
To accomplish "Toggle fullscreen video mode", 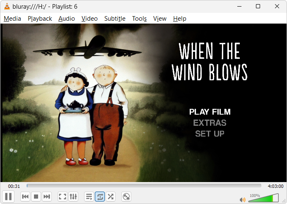I will (x=63, y=197).
